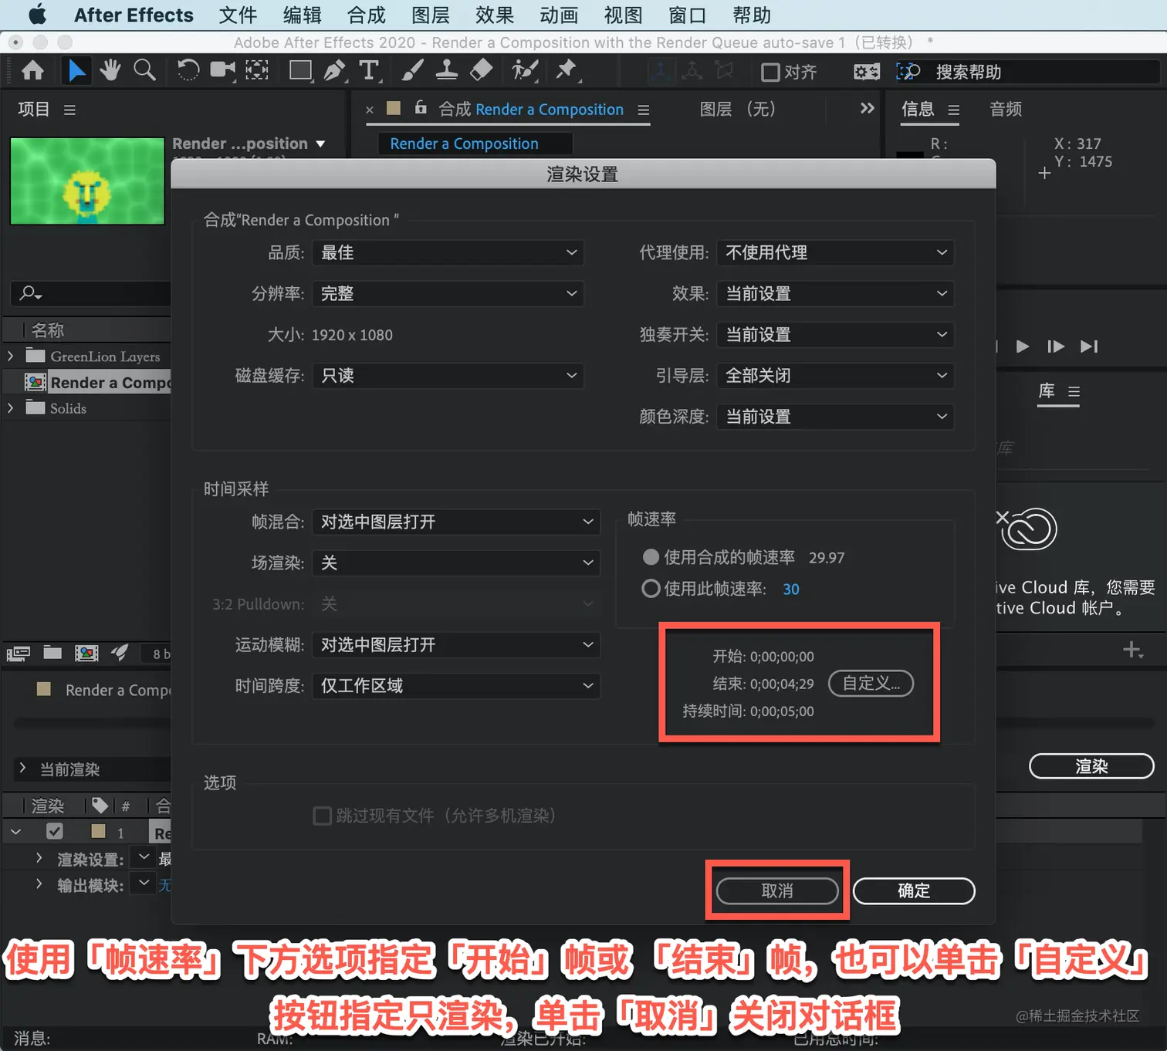
Task: Click the Creative Cloud library icon
Action: click(1027, 529)
